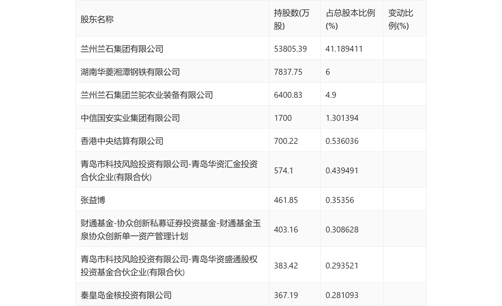Click the 1700 shareholding value
Screen dimensions: 502x306
point(283,118)
